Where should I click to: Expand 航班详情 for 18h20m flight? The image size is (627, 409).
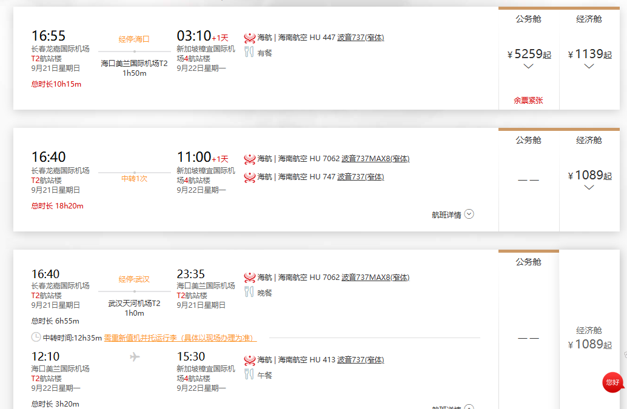[x=452, y=214]
